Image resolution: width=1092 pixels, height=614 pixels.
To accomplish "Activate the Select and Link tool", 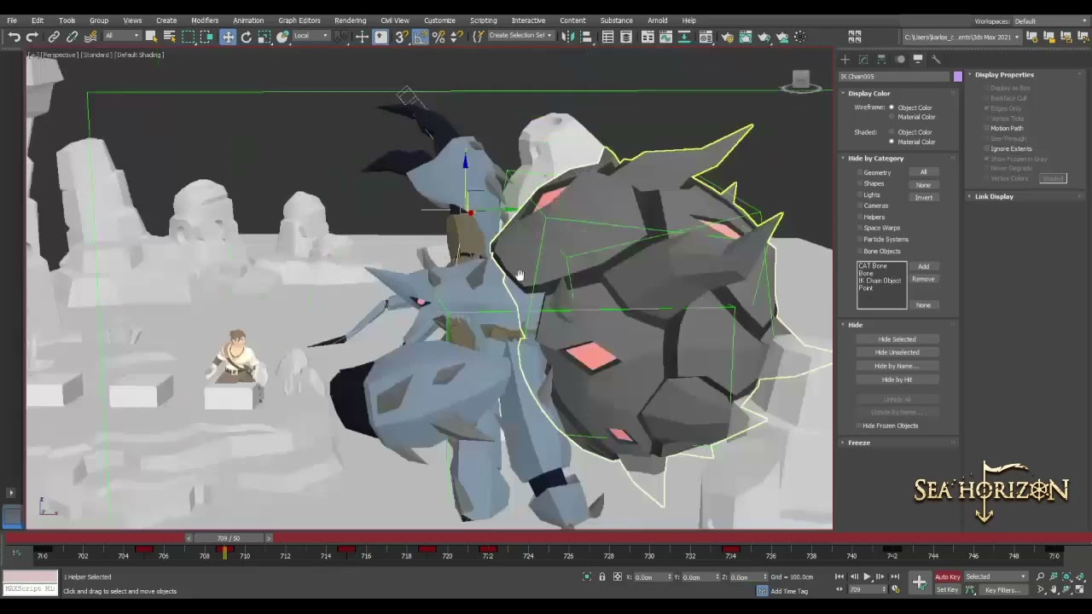I will coord(54,37).
